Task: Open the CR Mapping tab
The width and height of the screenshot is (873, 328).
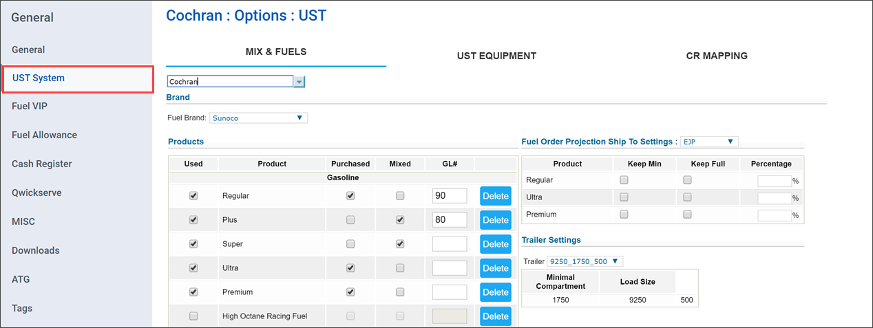Action: click(x=716, y=56)
